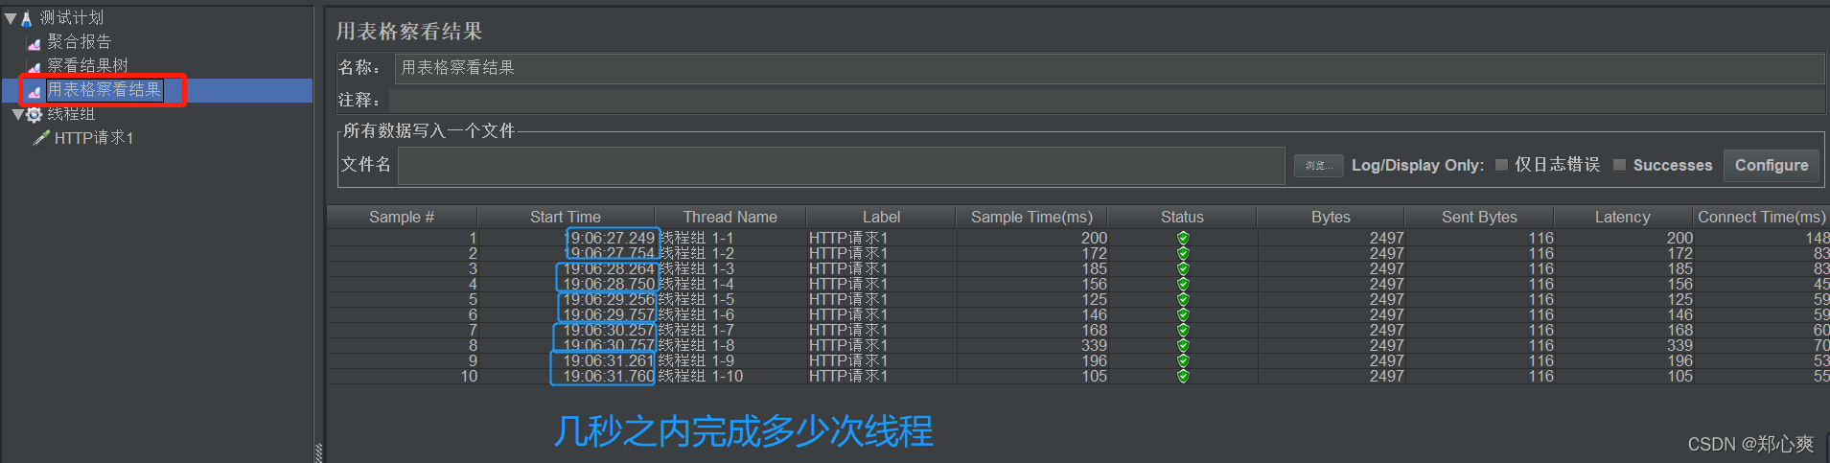This screenshot has width=1830, height=463.
Task: Sort by Sent Bytes column header
Action: click(x=1479, y=217)
